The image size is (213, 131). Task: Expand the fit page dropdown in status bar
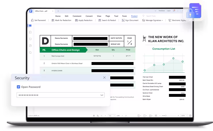click(x=152, y=116)
